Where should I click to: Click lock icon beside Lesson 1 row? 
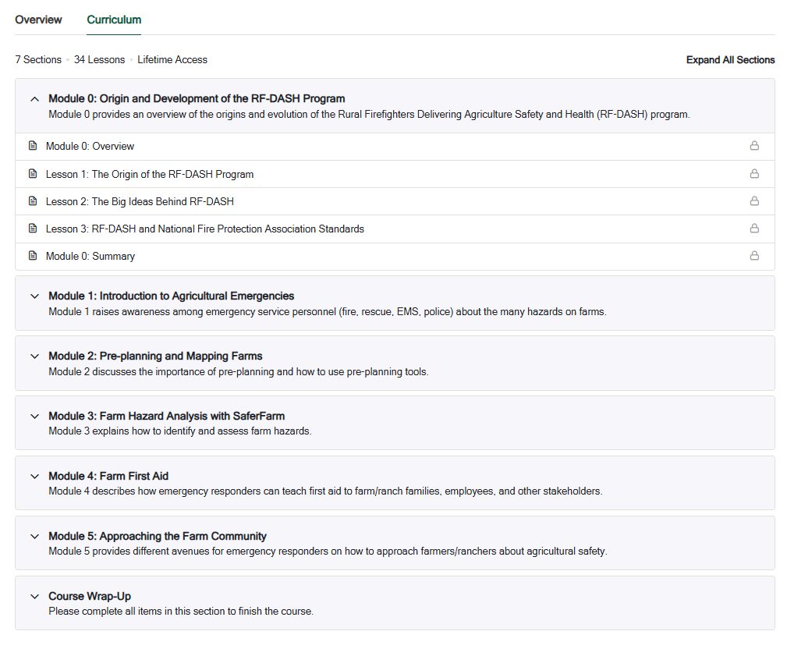[753, 174]
